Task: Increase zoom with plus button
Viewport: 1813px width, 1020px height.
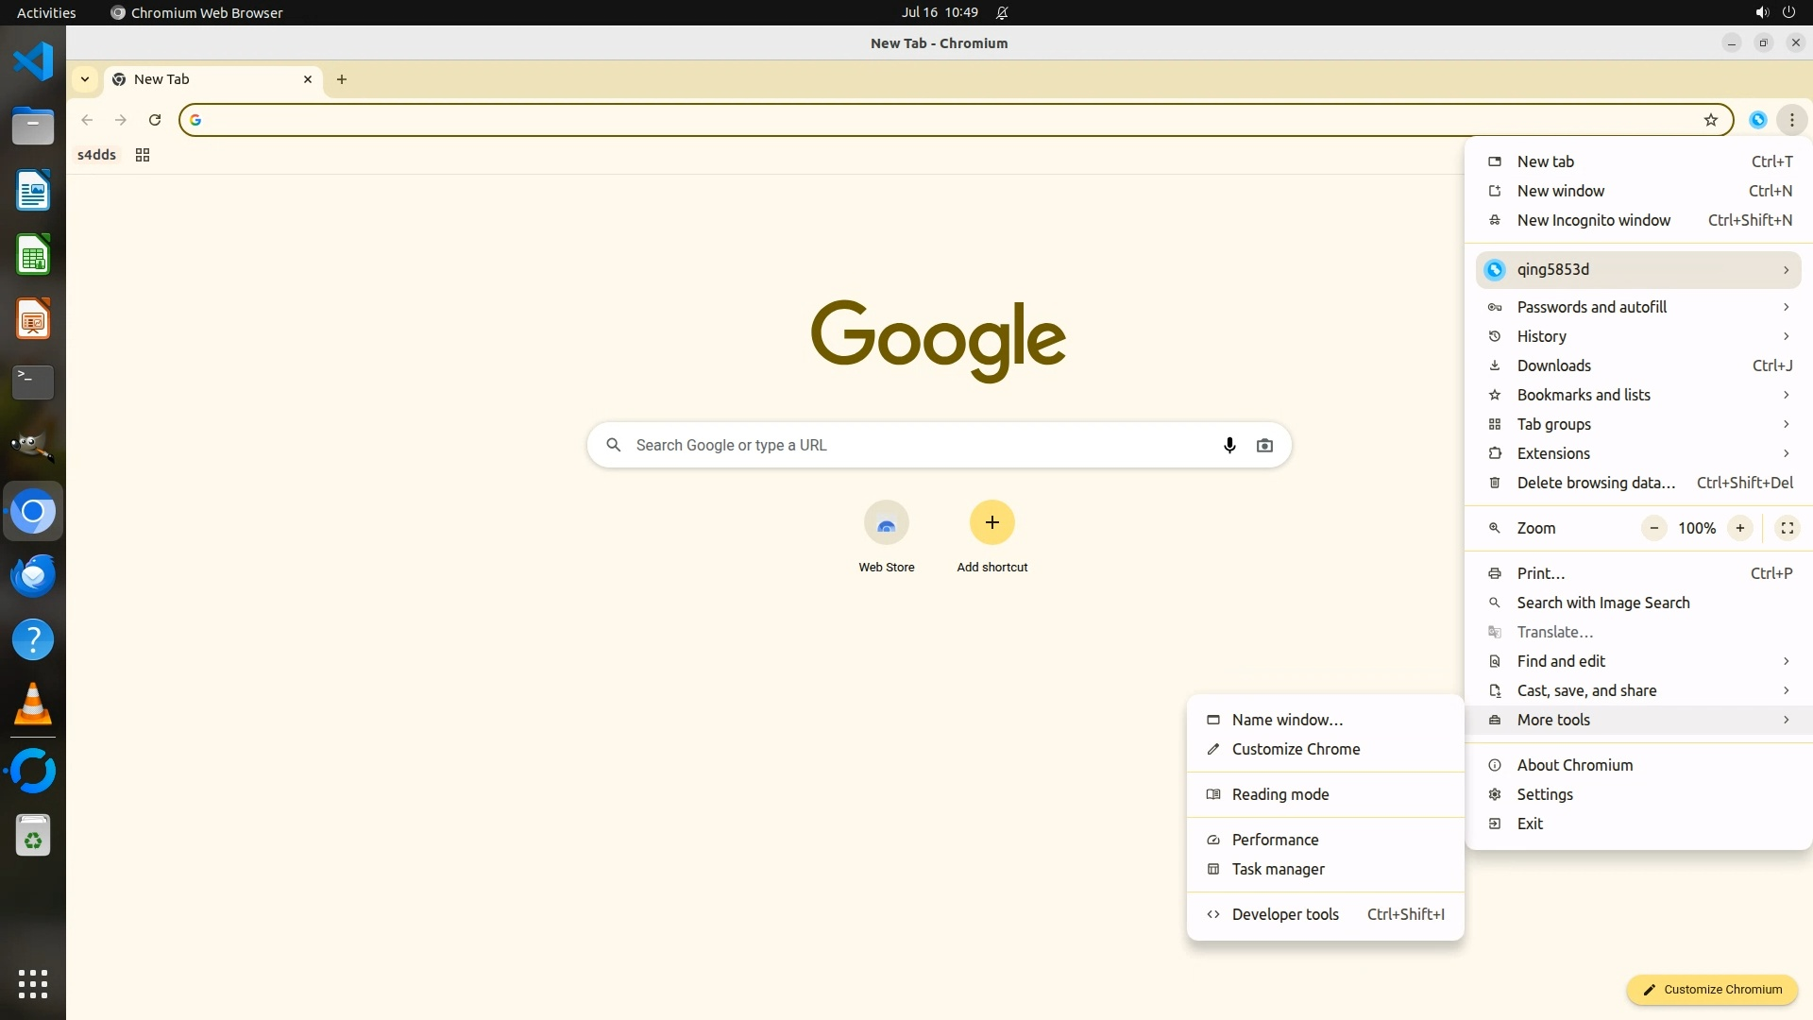Action: click(x=1739, y=528)
